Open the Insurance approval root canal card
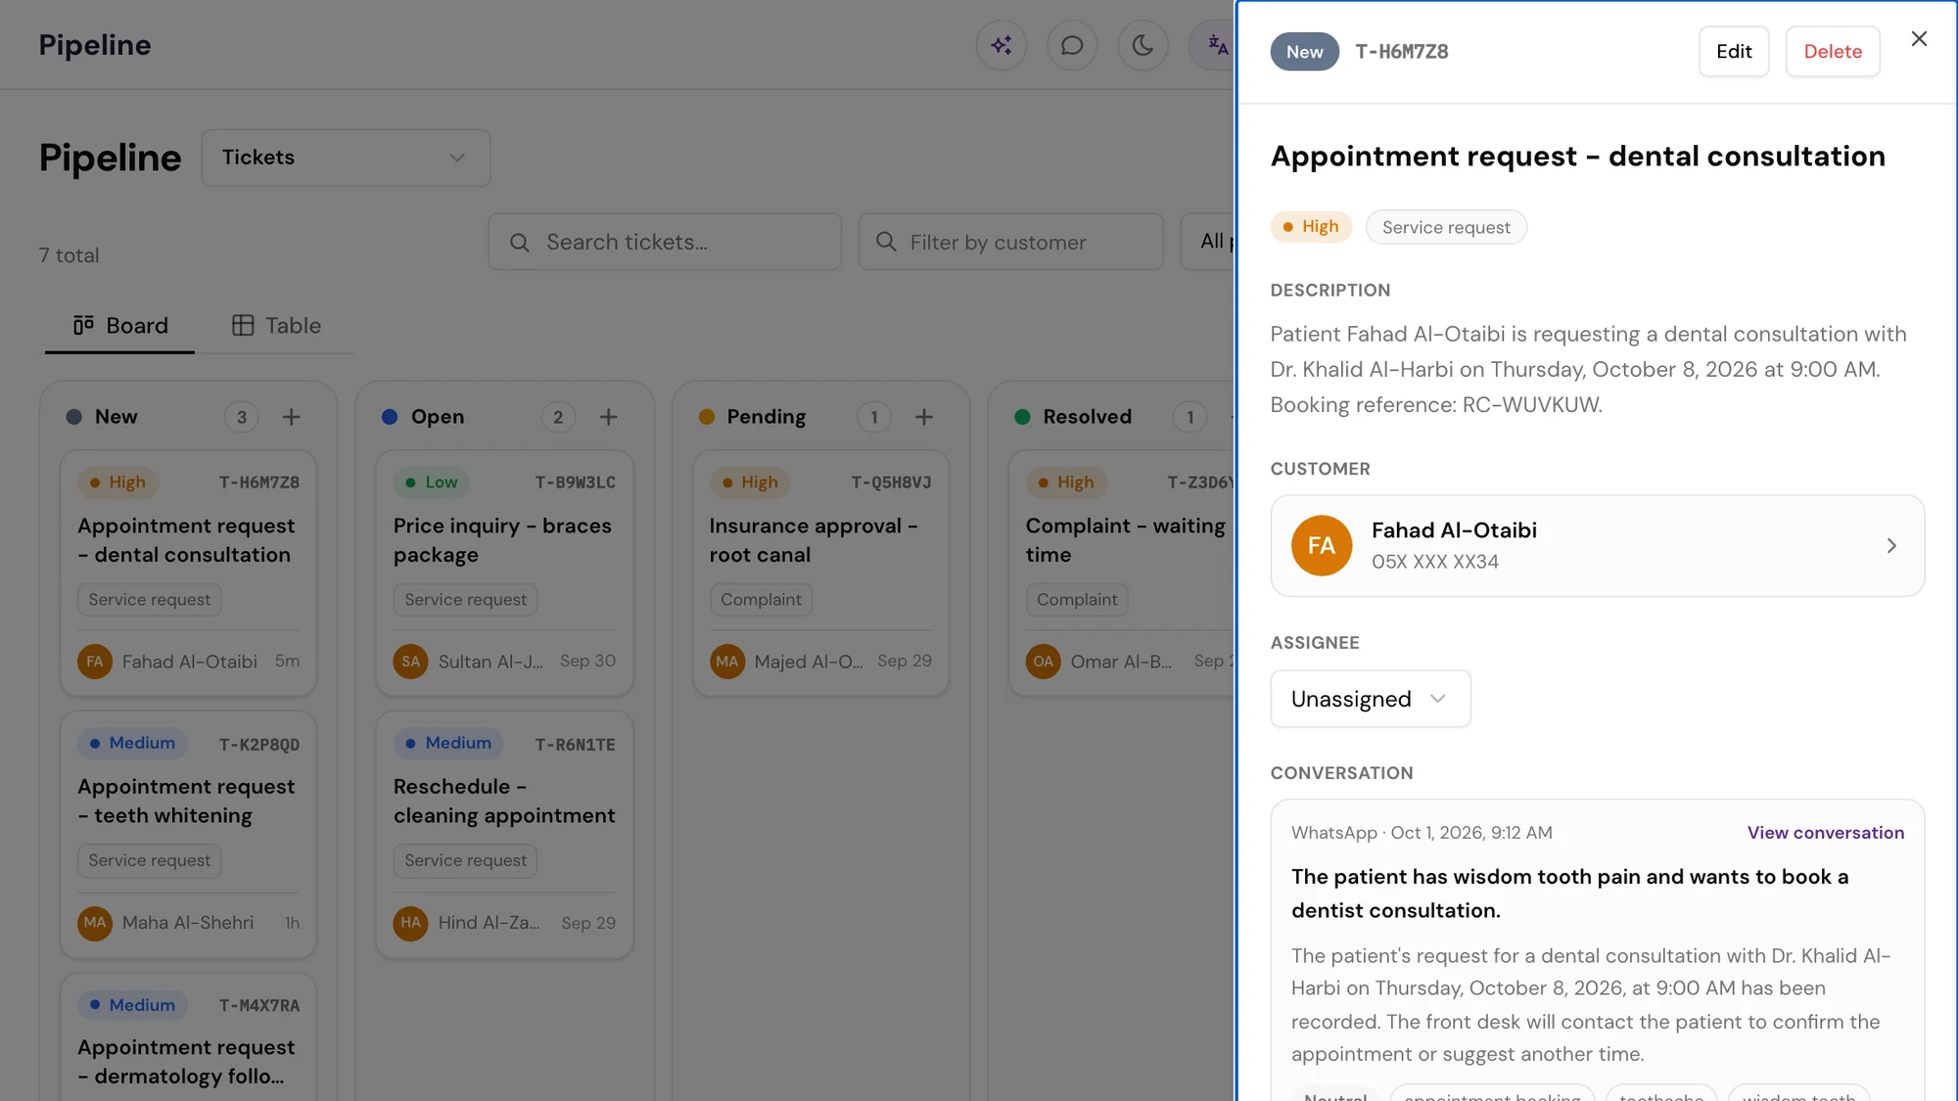This screenshot has width=1958, height=1101. tap(820, 573)
